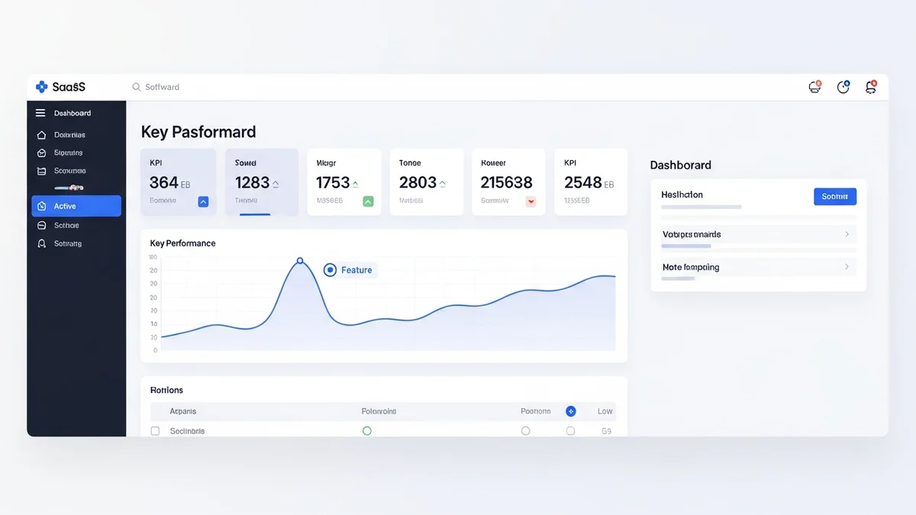The width and height of the screenshot is (916, 515).
Task: Tick the checkbox in the Soclinbris row
Action: tap(156, 431)
